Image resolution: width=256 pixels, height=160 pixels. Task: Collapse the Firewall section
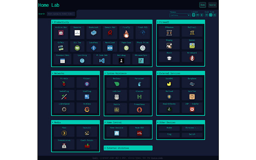click(x=180, y=22)
